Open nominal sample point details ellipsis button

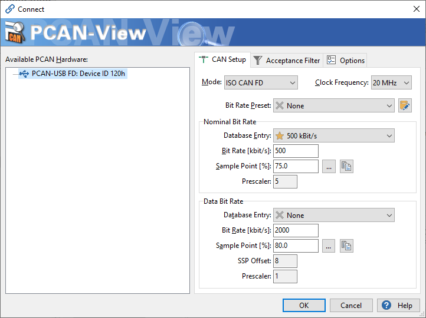329,166
